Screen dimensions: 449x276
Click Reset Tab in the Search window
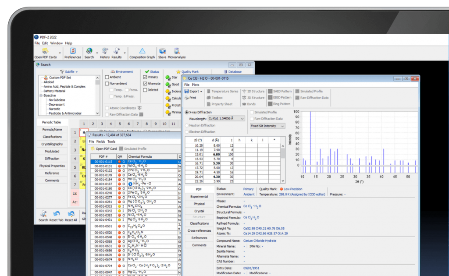pos(57,216)
